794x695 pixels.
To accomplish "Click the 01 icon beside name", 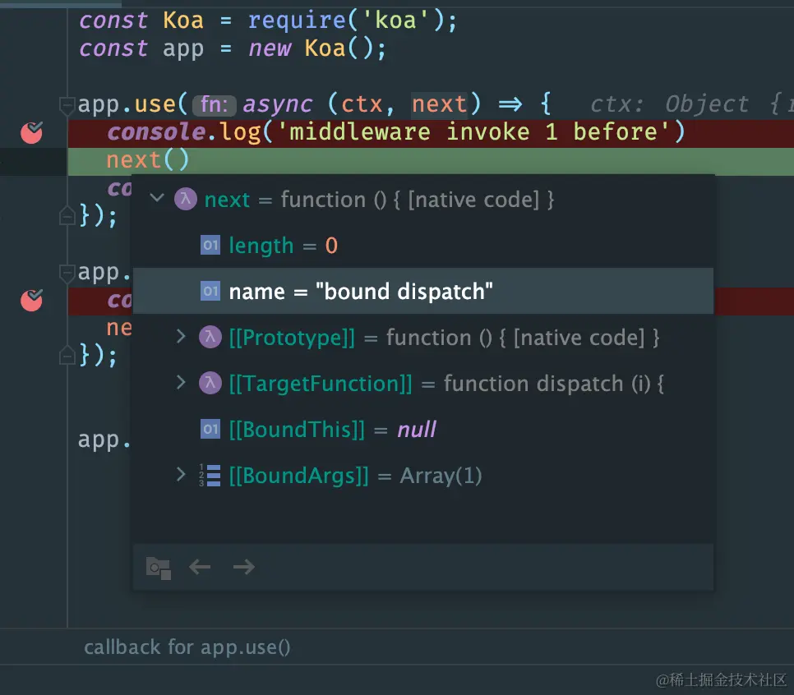I will [210, 291].
